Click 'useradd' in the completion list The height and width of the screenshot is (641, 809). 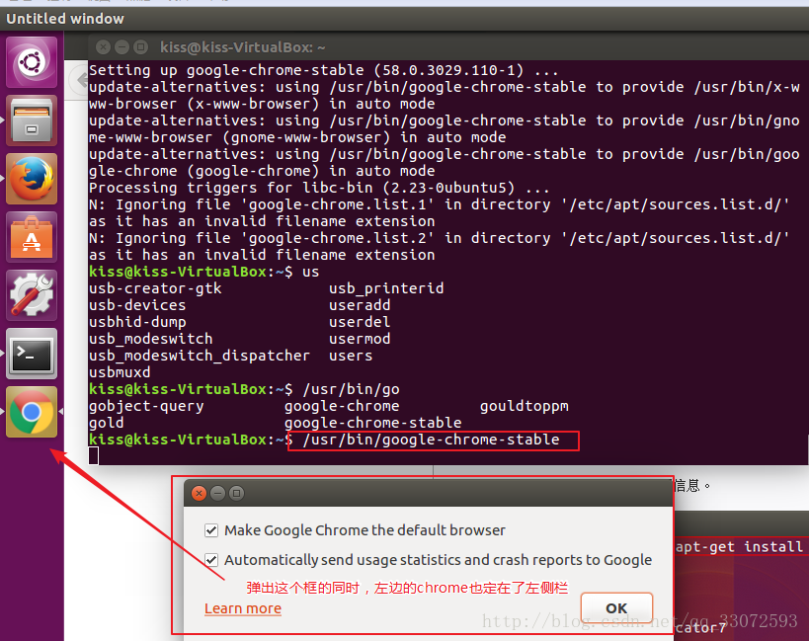[360, 305]
